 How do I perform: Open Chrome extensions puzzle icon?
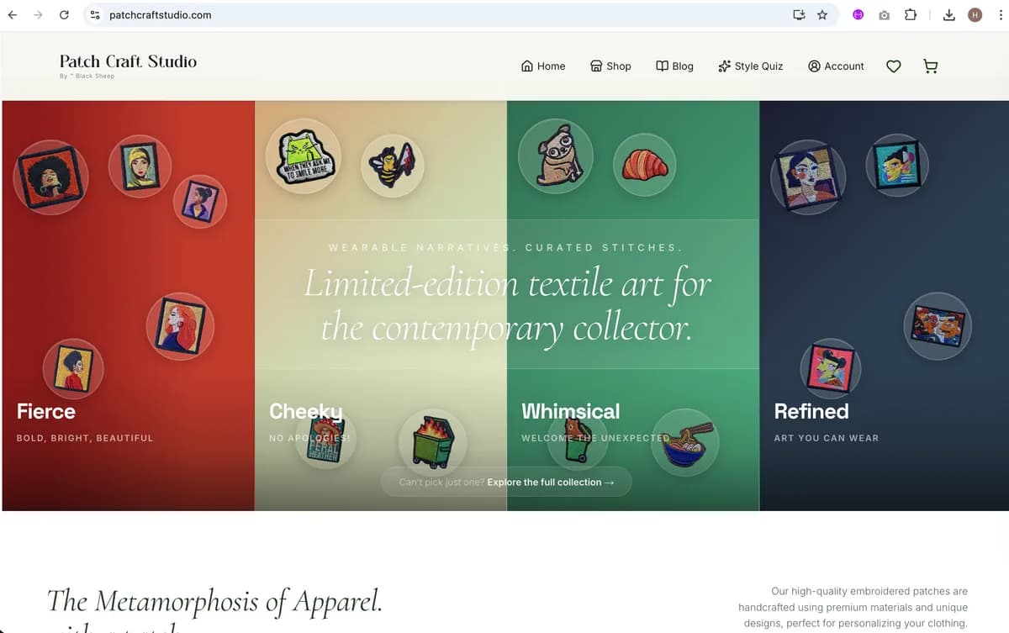(910, 14)
